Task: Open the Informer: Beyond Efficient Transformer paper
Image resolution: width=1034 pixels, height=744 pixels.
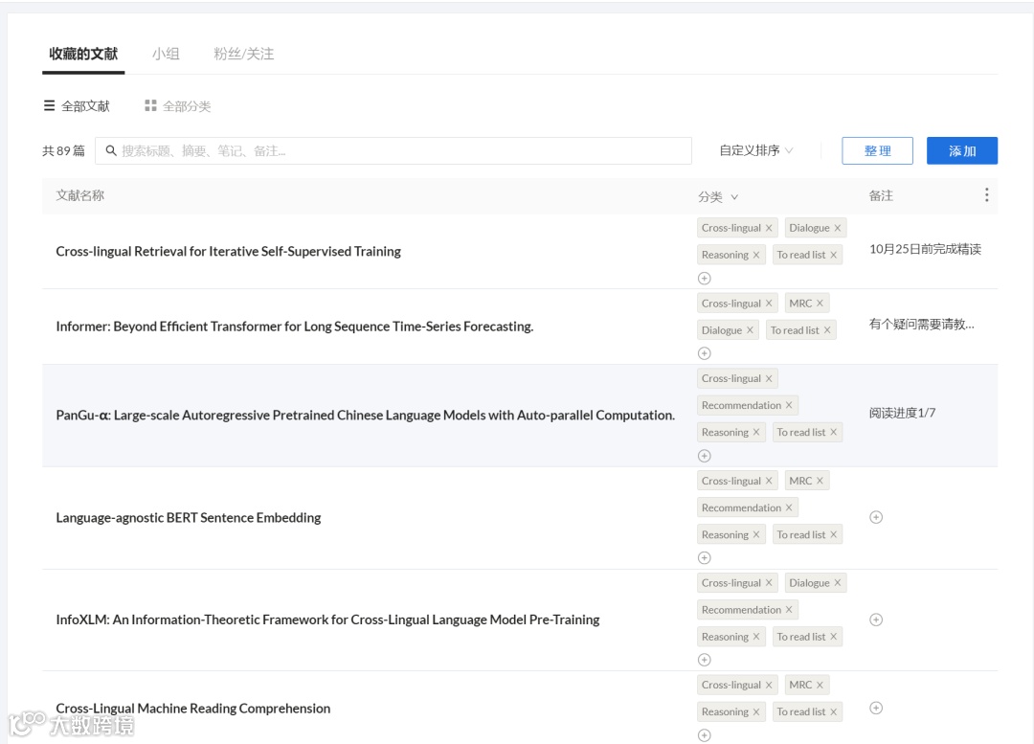Action: click(x=295, y=327)
